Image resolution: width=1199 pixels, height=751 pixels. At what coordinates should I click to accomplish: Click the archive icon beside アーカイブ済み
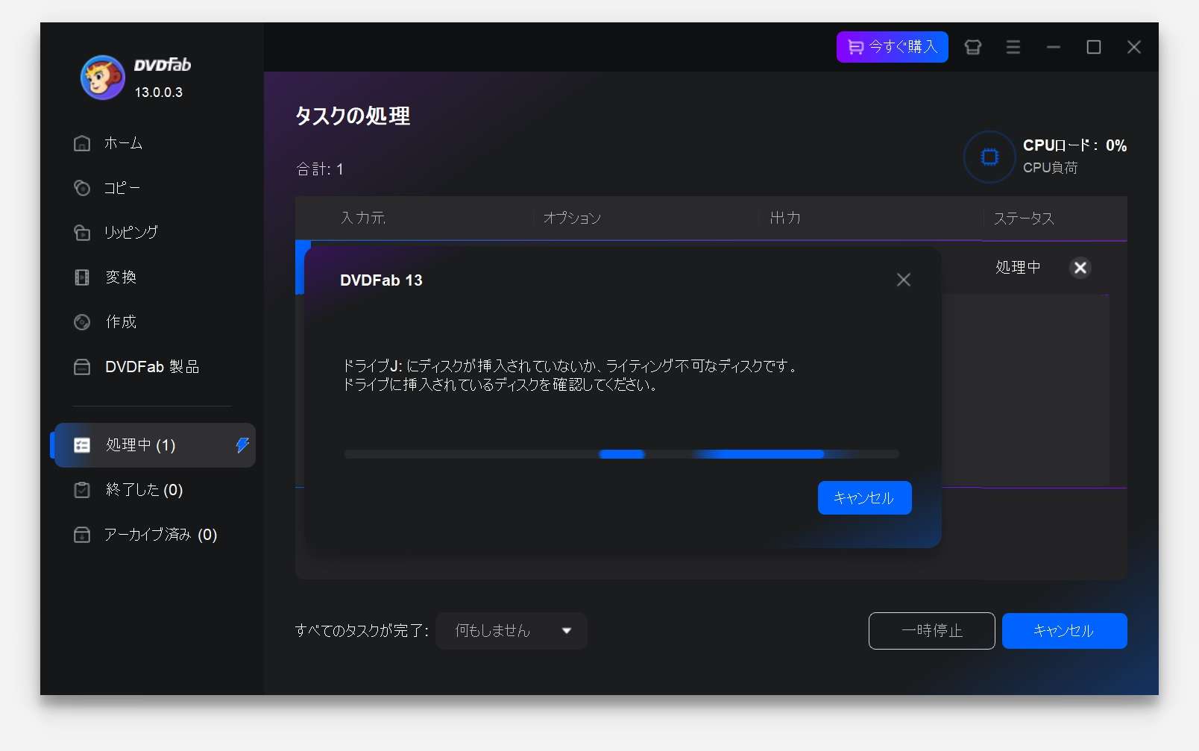pos(82,535)
